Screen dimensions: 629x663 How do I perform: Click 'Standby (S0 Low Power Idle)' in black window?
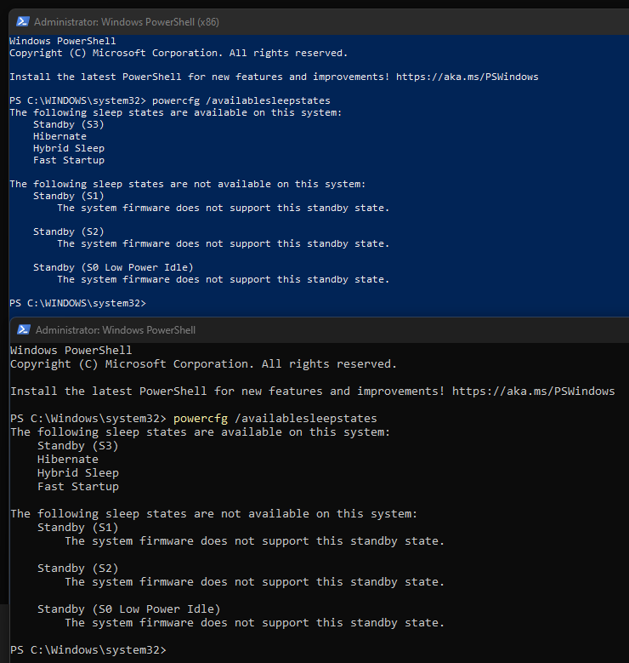[x=129, y=609]
